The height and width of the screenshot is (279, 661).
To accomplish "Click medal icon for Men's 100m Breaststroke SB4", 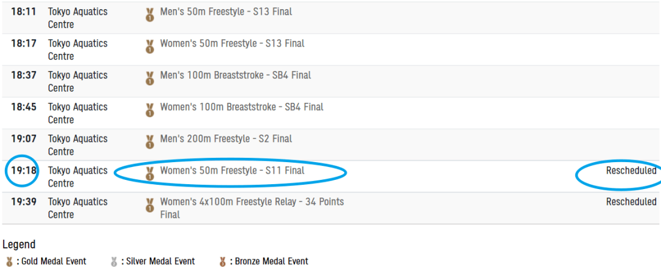I will click(x=149, y=78).
